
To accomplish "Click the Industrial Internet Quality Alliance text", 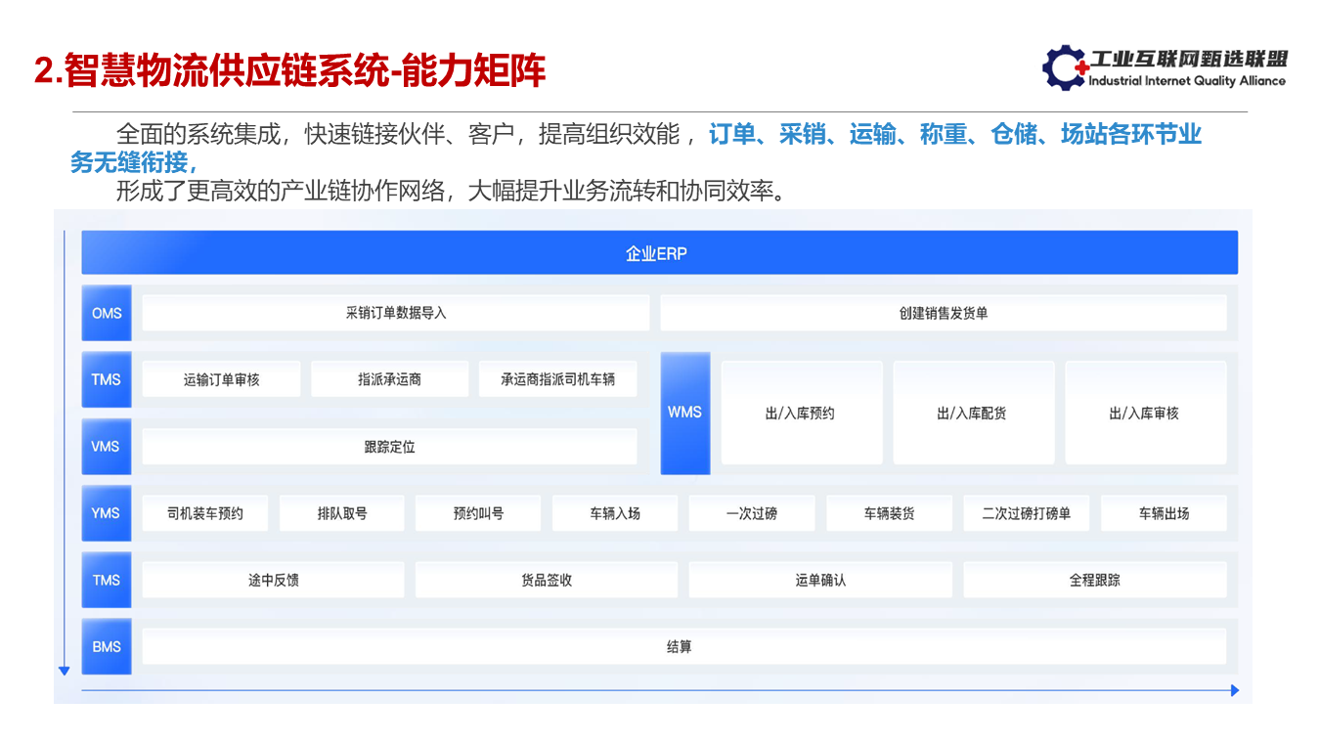I will (1187, 81).
